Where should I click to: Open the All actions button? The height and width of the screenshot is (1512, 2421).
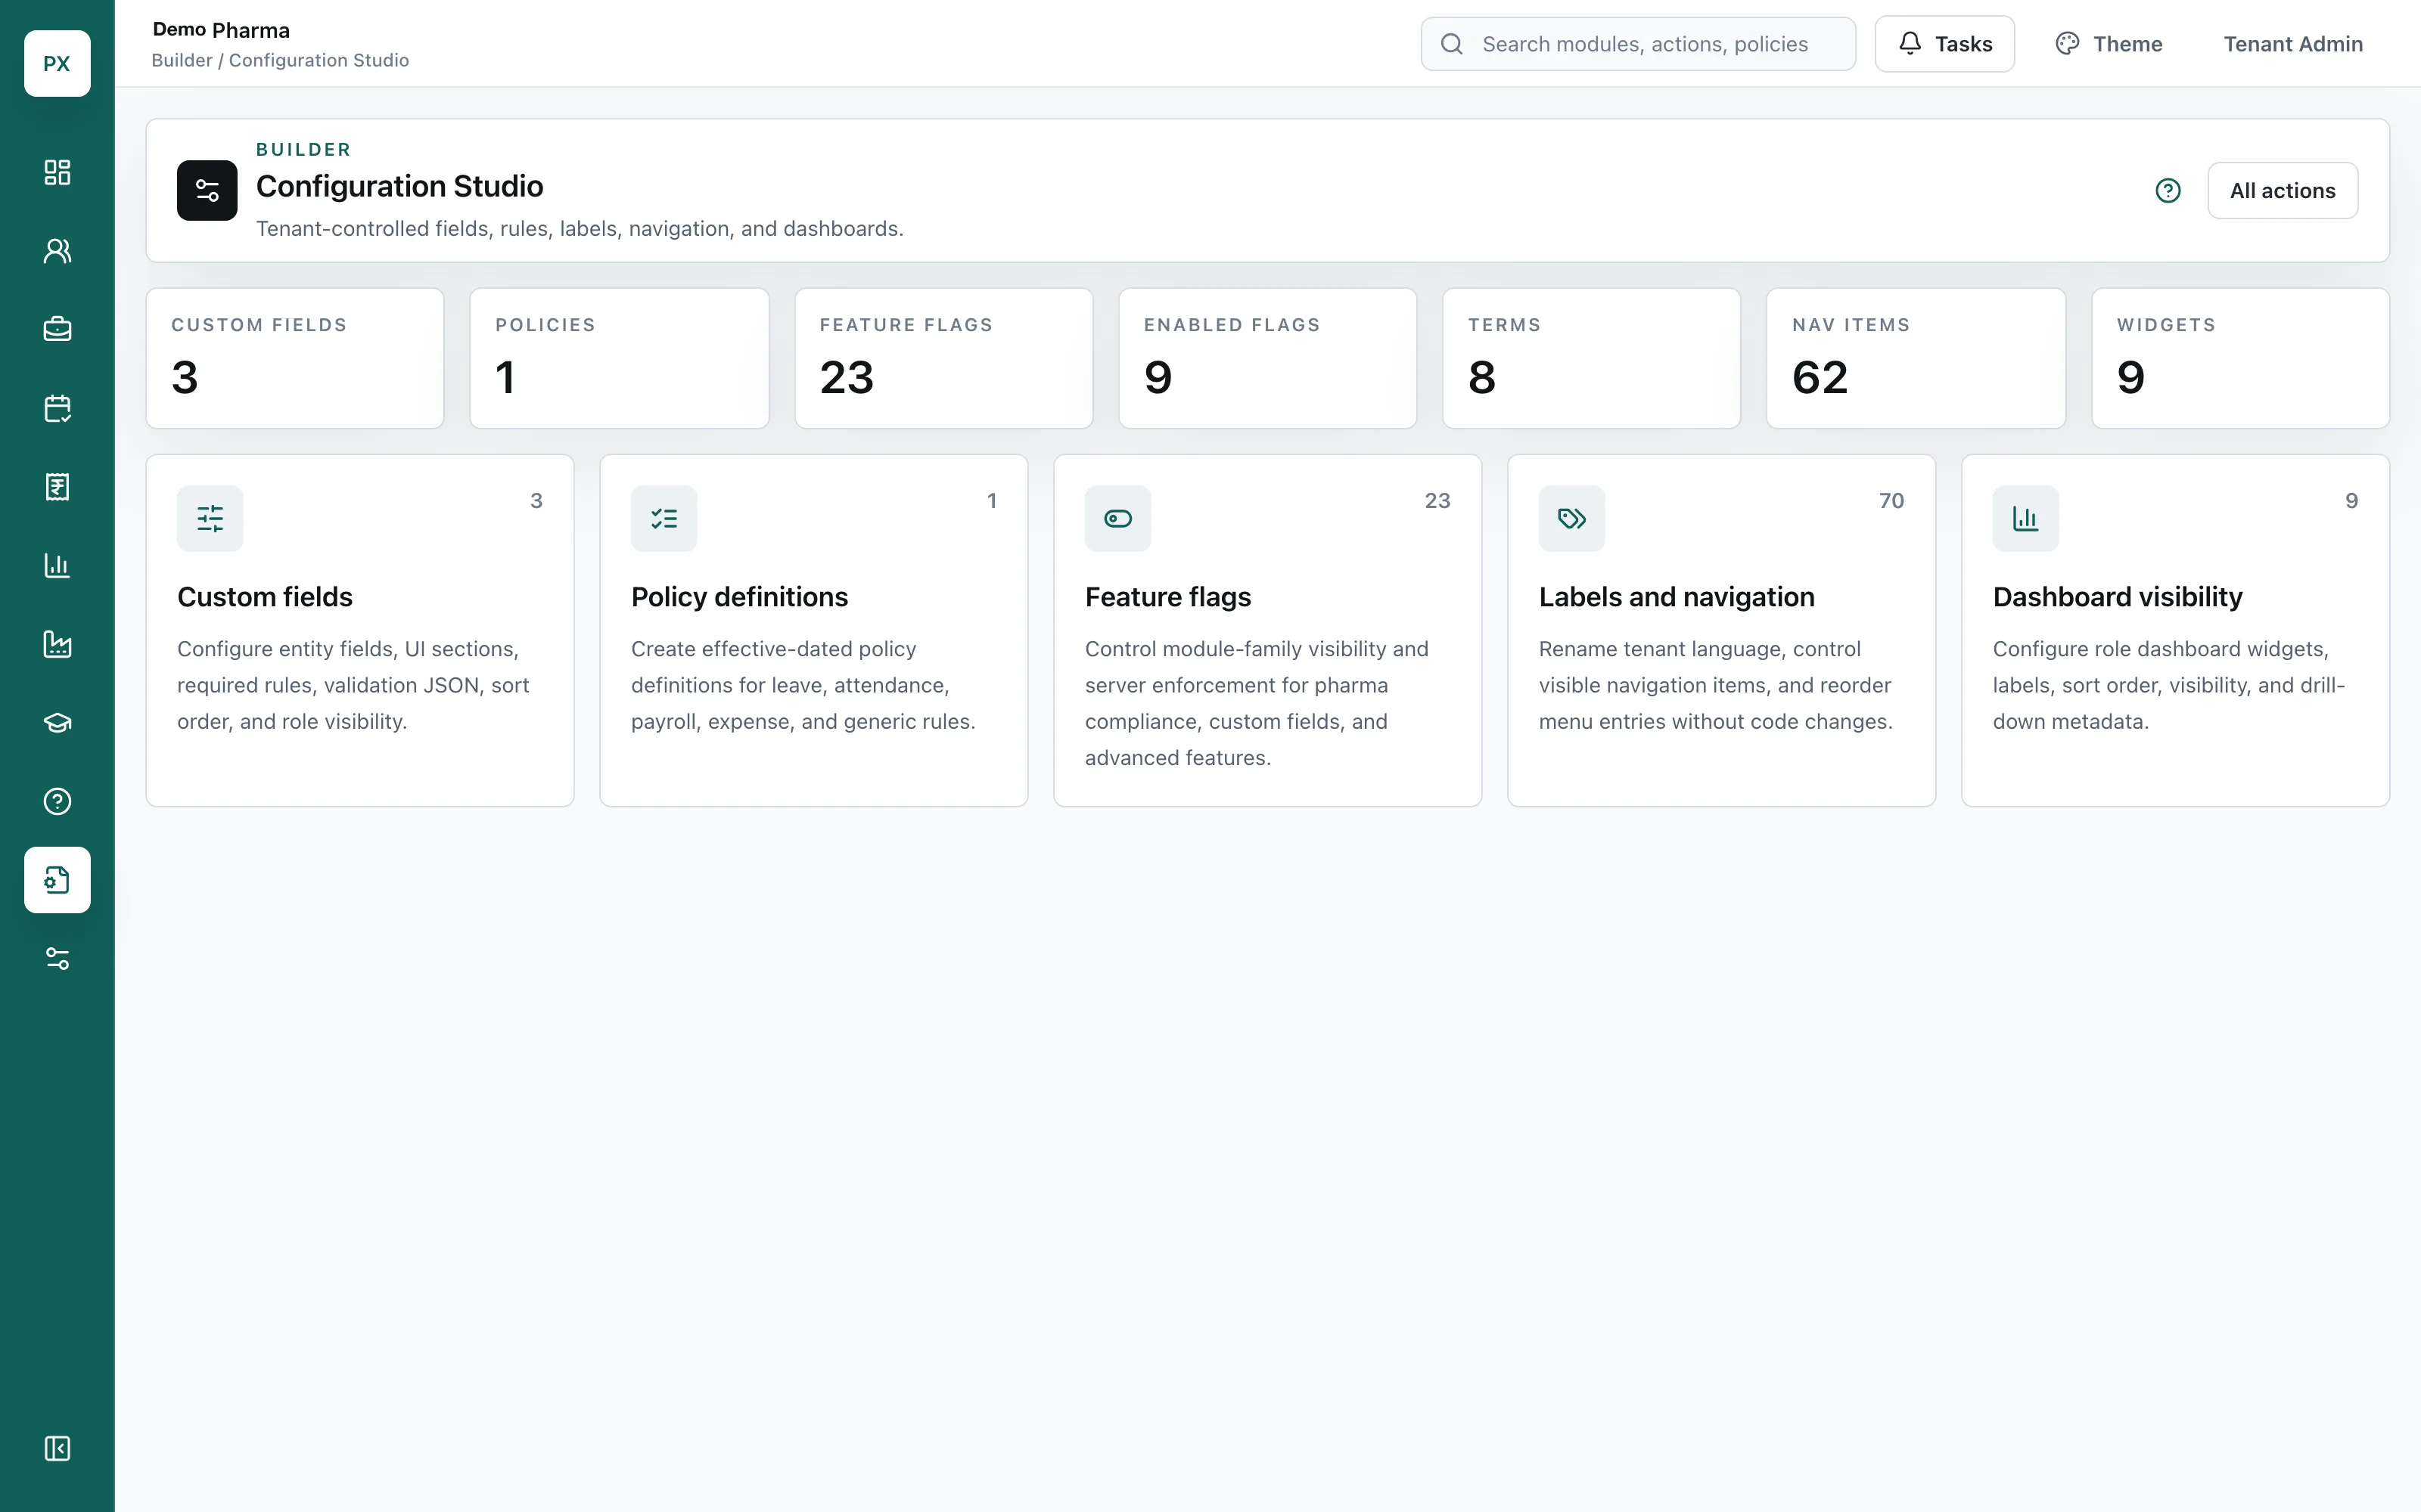click(2283, 190)
